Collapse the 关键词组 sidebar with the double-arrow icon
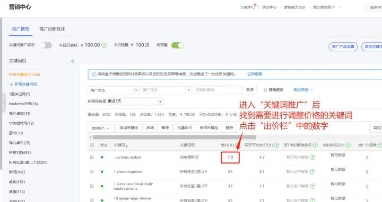The width and height of the screenshot is (382, 202). (x=73, y=61)
